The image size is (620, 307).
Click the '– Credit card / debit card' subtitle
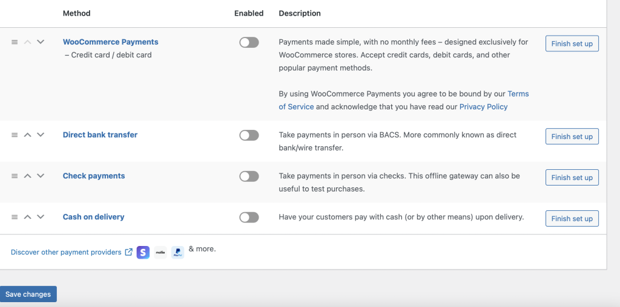pos(108,55)
